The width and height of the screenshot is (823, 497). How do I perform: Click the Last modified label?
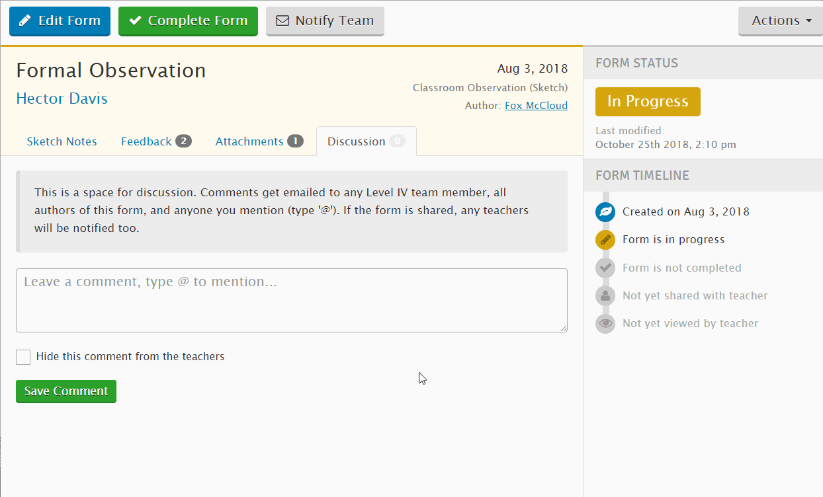630,131
